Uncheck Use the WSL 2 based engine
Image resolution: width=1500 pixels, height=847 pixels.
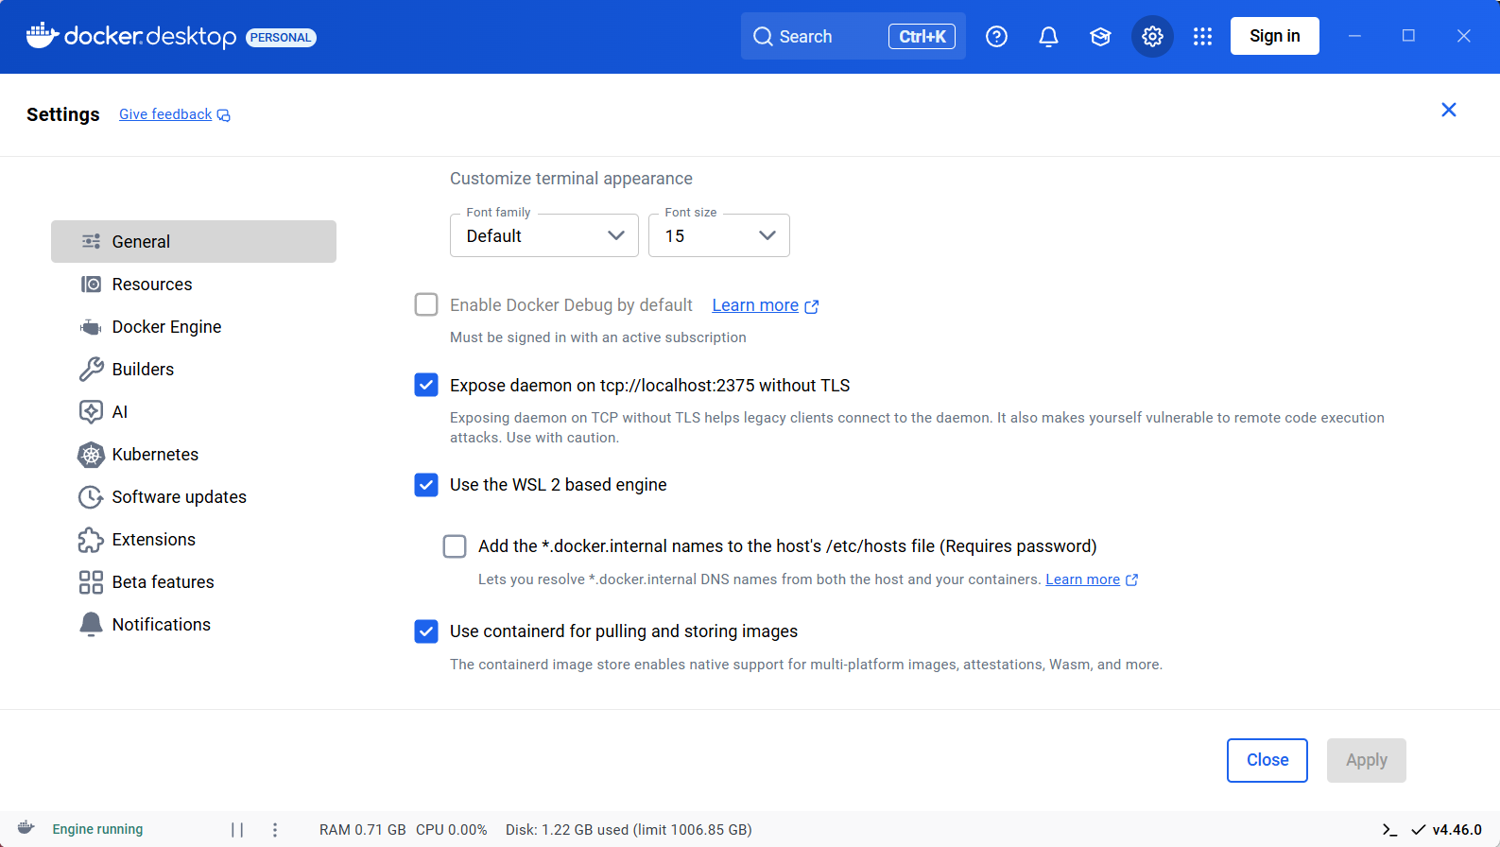click(x=426, y=485)
